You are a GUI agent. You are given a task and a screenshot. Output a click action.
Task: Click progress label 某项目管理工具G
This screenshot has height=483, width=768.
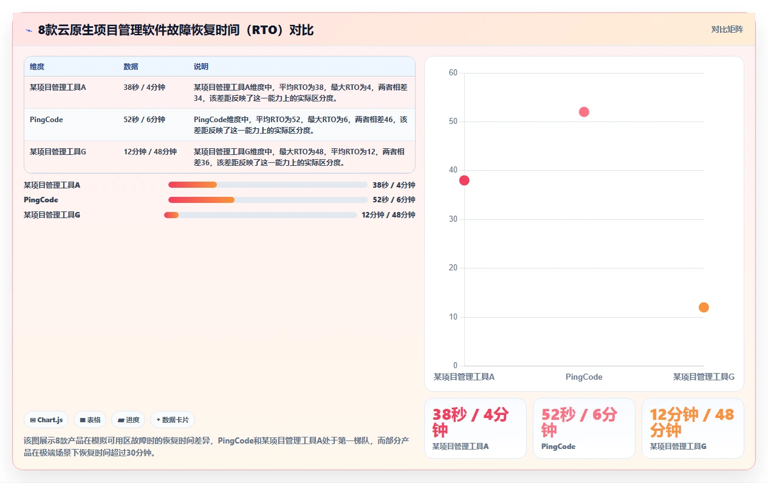pyautogui.click(x=52, y=215)
